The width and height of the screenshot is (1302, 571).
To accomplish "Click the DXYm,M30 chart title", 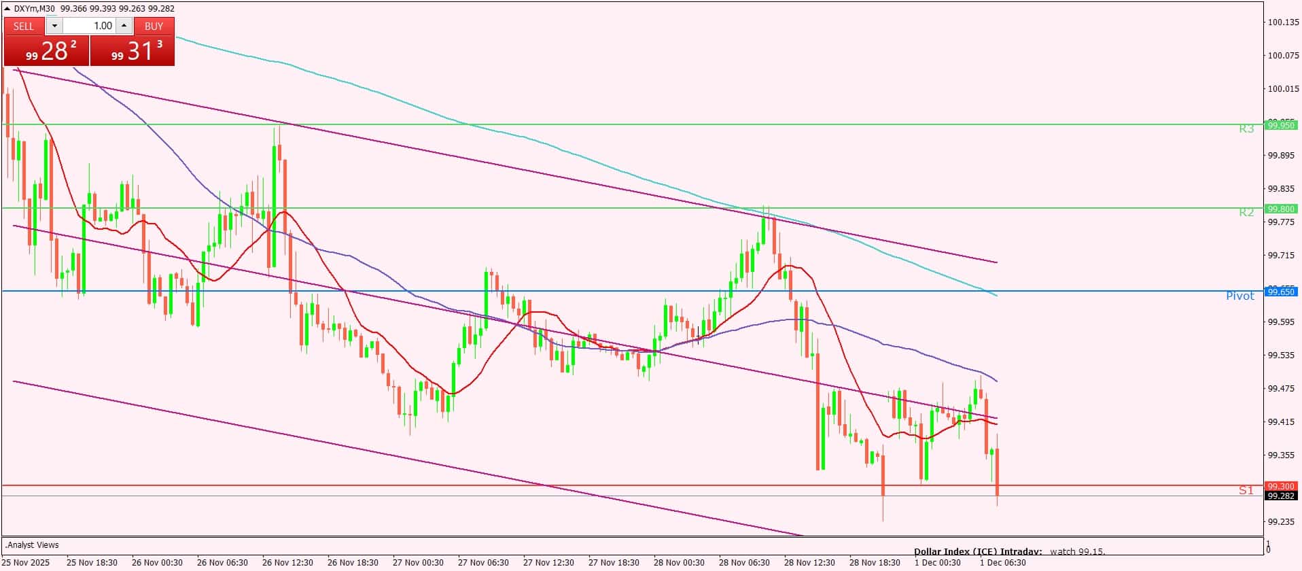I will coord(34,9).
